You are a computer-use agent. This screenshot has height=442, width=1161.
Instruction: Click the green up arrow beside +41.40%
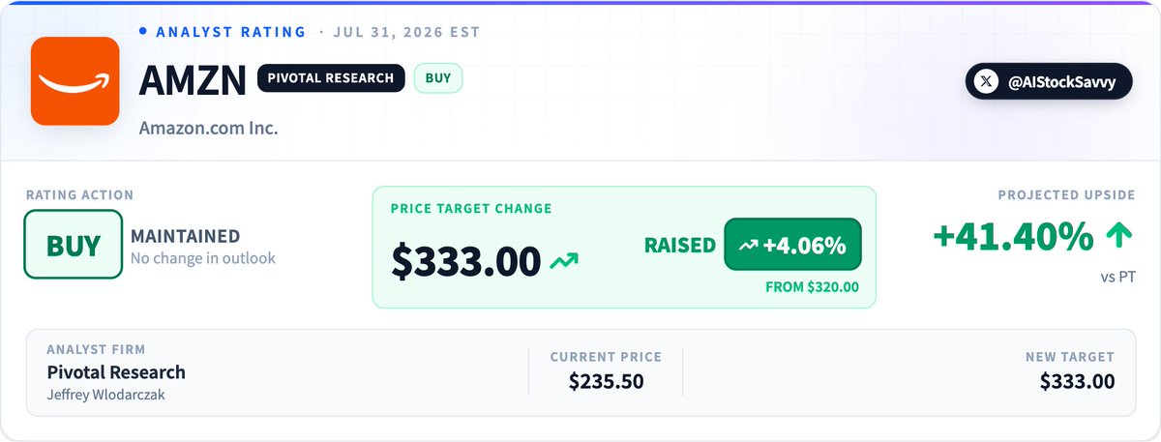point(1118,237)
